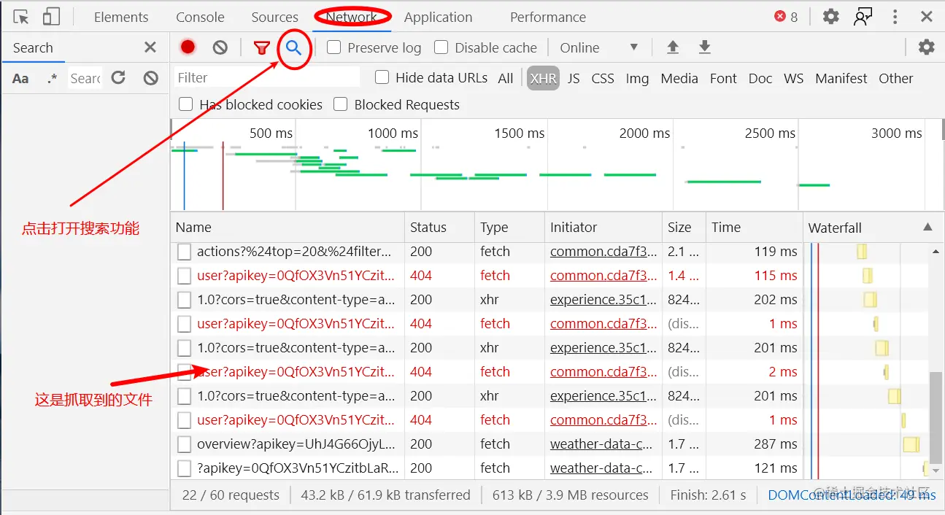Toggle the device toolbar icon

point(51,17)
